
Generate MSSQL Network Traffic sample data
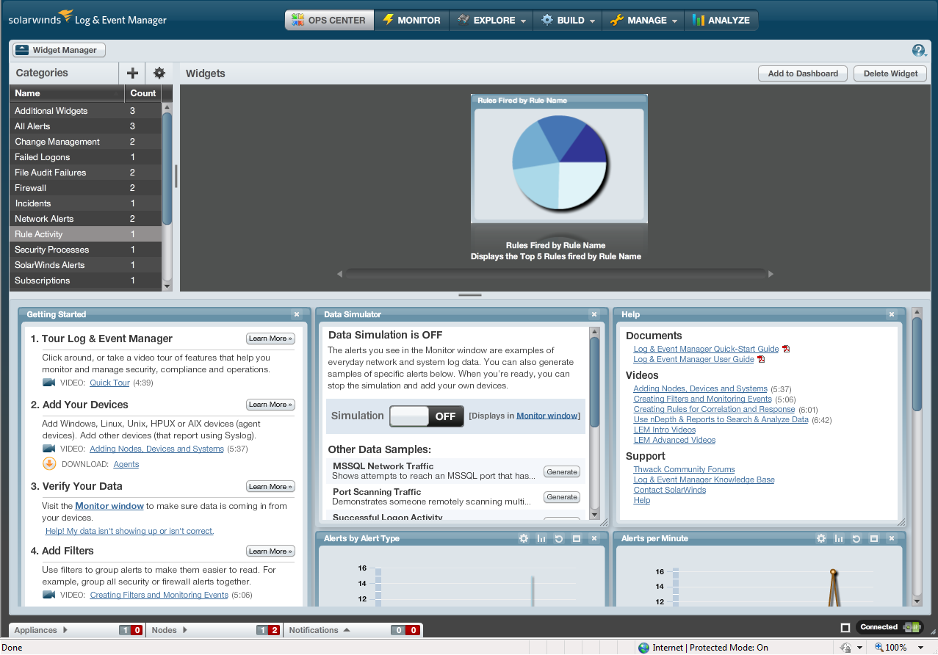pyautogui.click(x=561, y=471)
